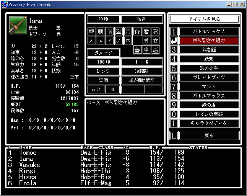Click the I key icon
Viewport: 247px width, 196px height.
[174, 123]
